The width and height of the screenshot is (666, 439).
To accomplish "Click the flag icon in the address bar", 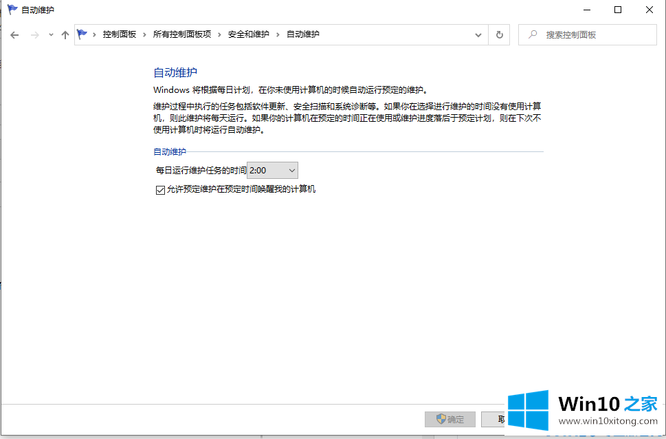I will pos(82,34).
